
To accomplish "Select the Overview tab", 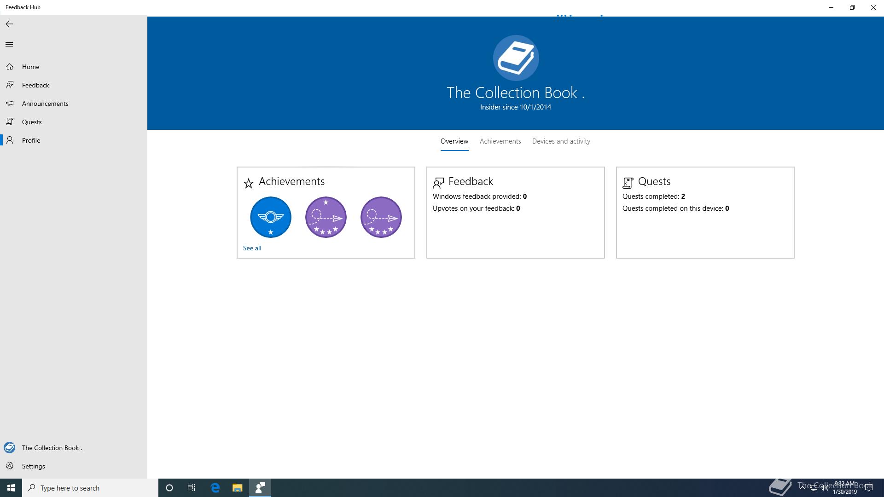I will click(454, 141).
